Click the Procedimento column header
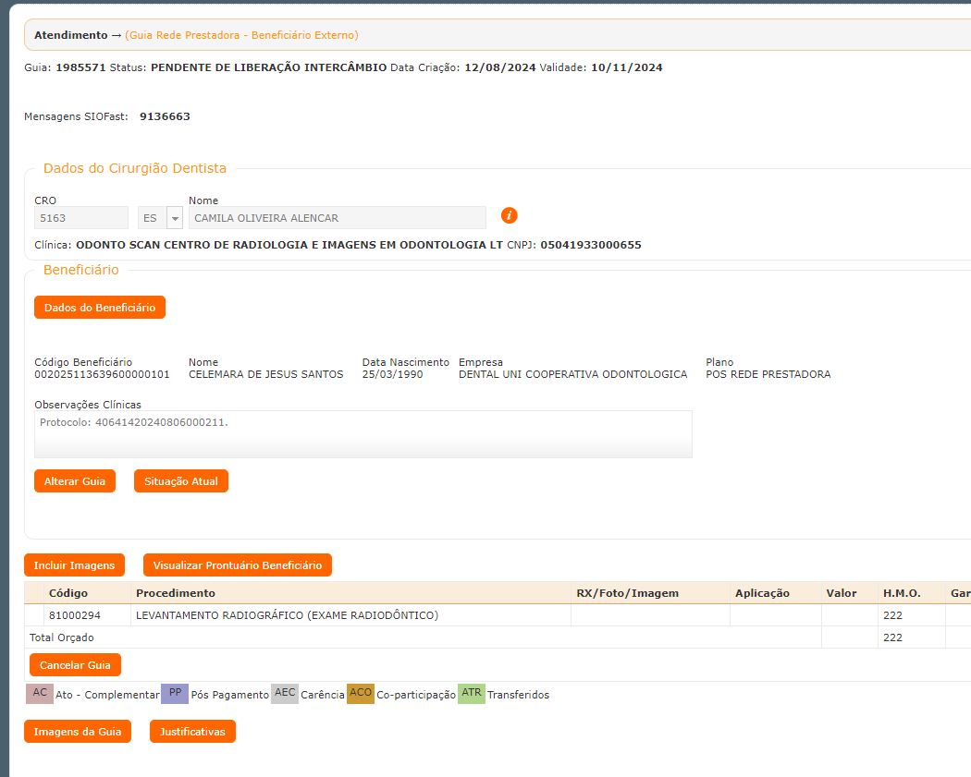This screenshot has height=777, width=971. coord(176,593)
